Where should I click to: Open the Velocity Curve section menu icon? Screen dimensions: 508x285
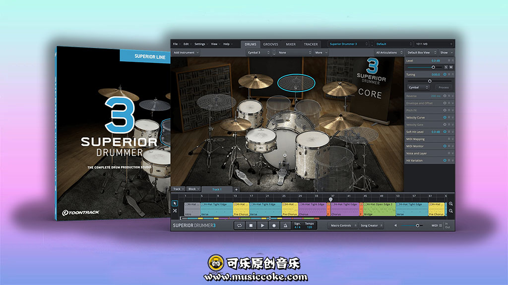449,117
